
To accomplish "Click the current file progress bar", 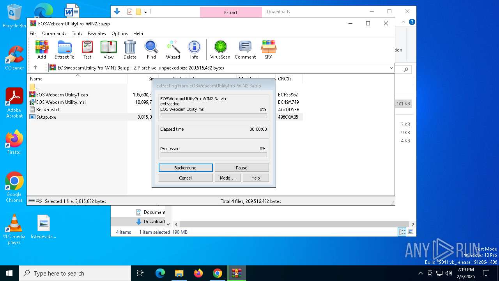I will tap(214, 116).
